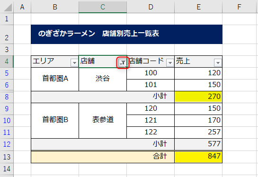Viewport: 258px width, 177px height.
Task: Select row 13 header
Action: coord(7,157)
